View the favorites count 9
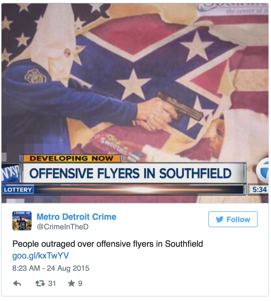 pyautogui.click(x=80, y=283)
